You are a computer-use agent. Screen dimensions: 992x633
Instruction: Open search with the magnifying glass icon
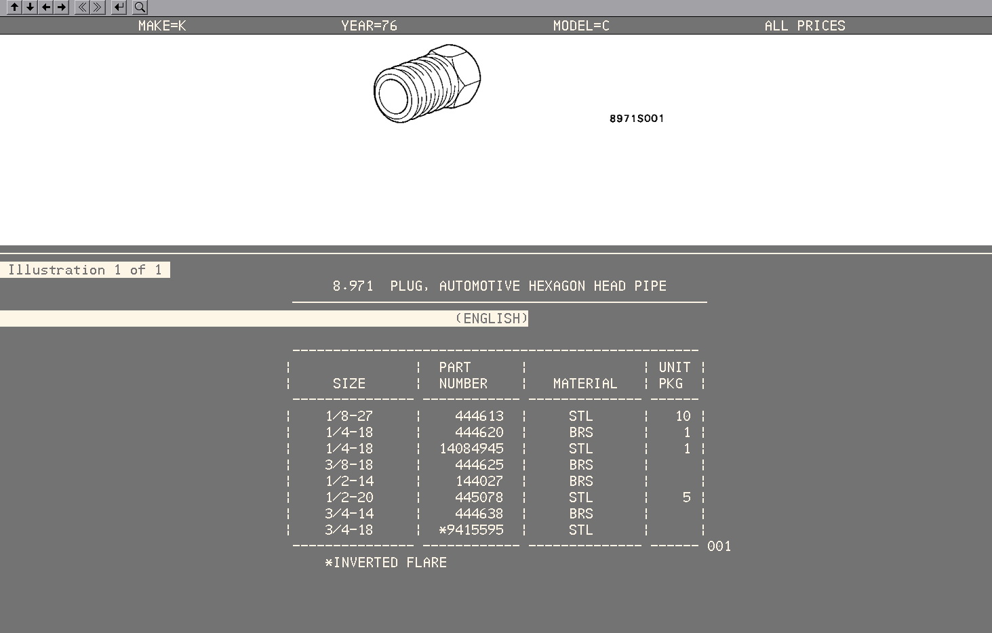click(140, 7)
